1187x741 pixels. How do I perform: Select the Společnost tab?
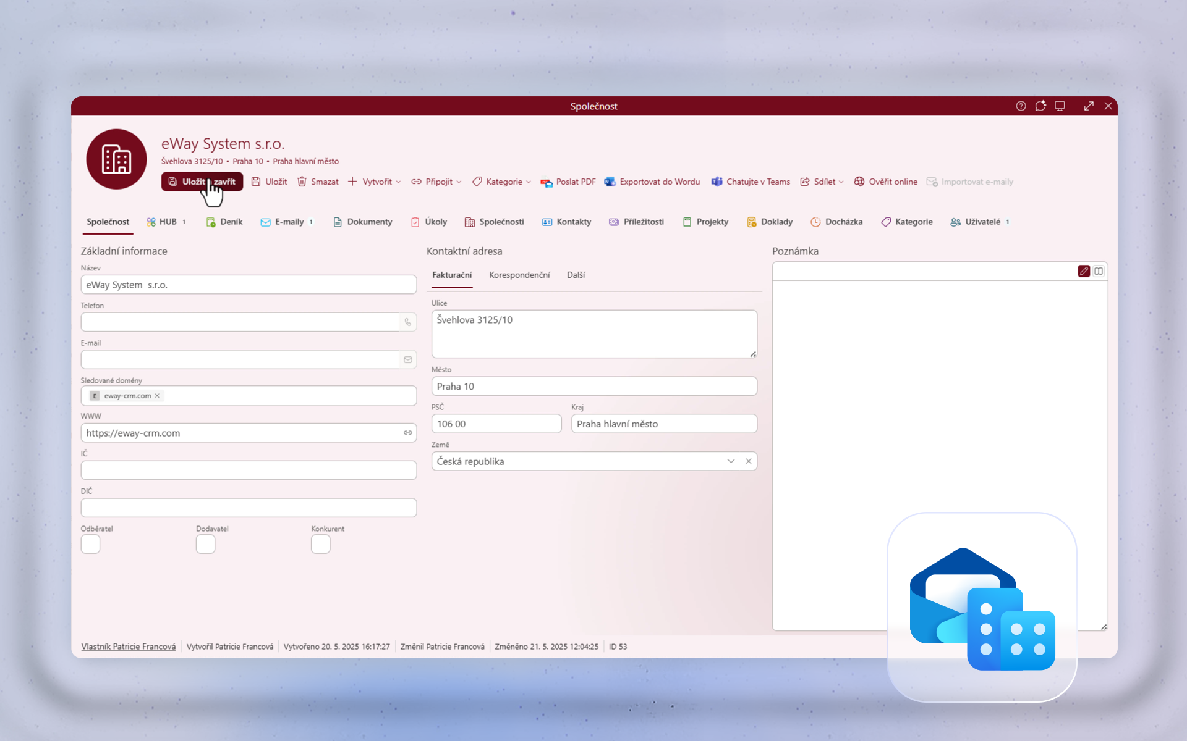tap(108, 222)
